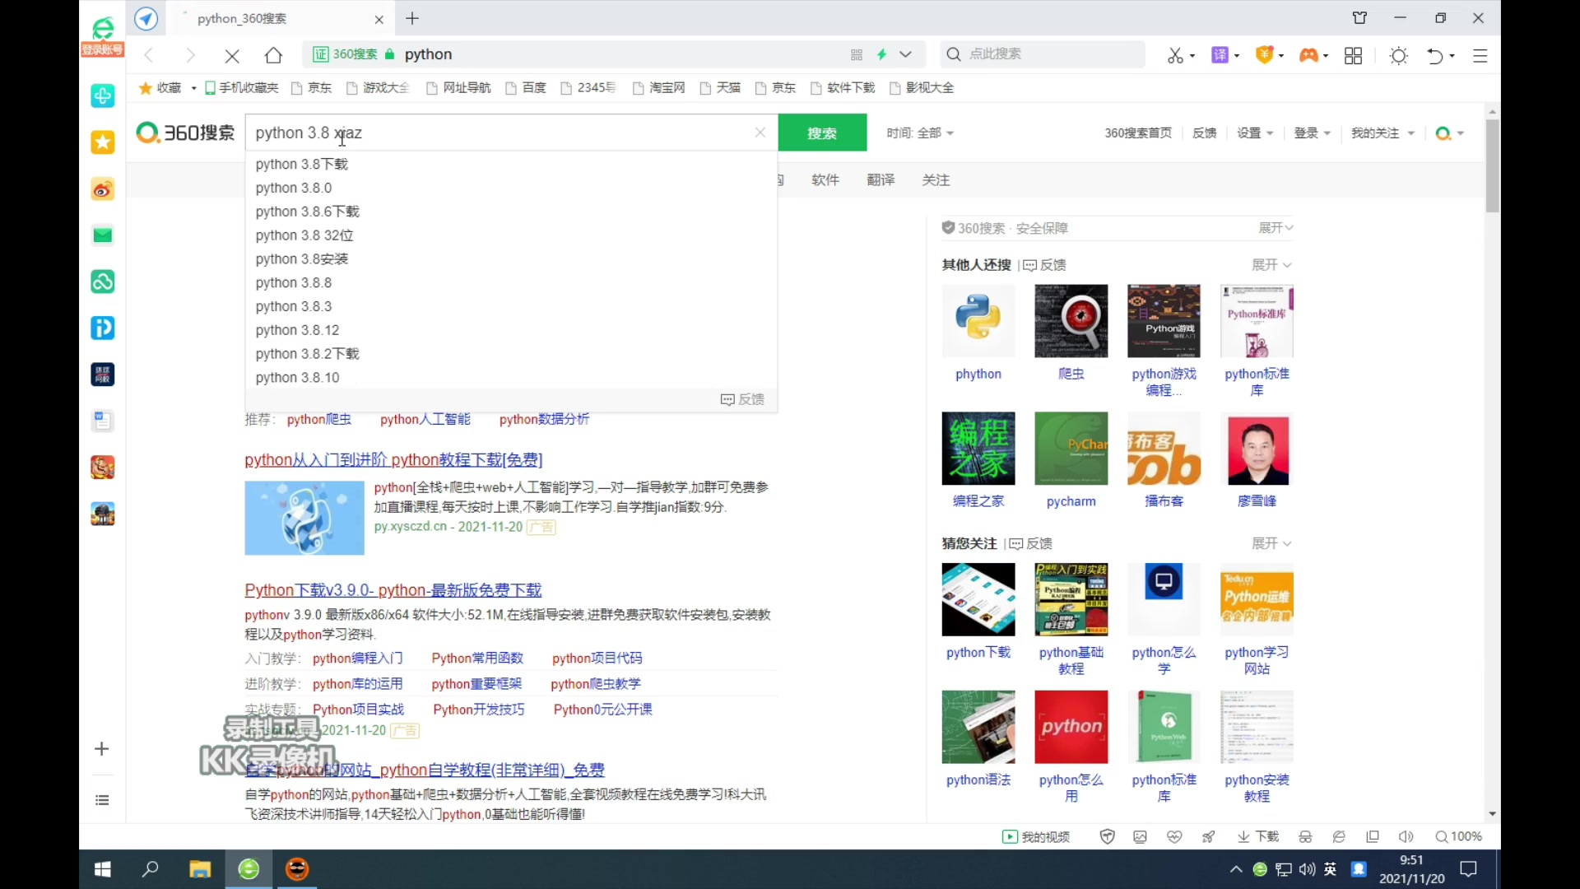Stop loading the page with X
This screenshot has height=889, width=1580.
click(232, 55)
